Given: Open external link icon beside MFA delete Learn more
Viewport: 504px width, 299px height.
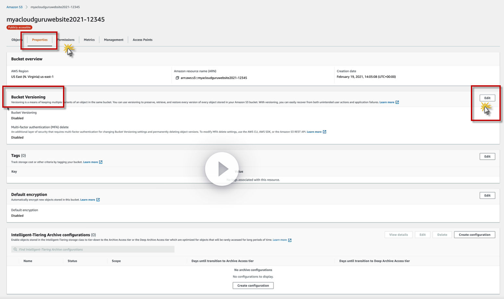Looking at the screenshot, I should [x=324, y=132].
